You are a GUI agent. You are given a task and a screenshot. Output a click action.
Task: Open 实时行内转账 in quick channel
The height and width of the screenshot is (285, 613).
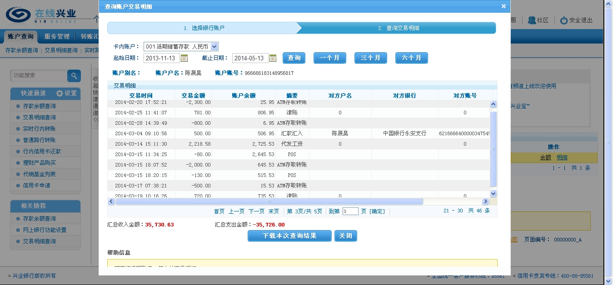click(39, 129)
